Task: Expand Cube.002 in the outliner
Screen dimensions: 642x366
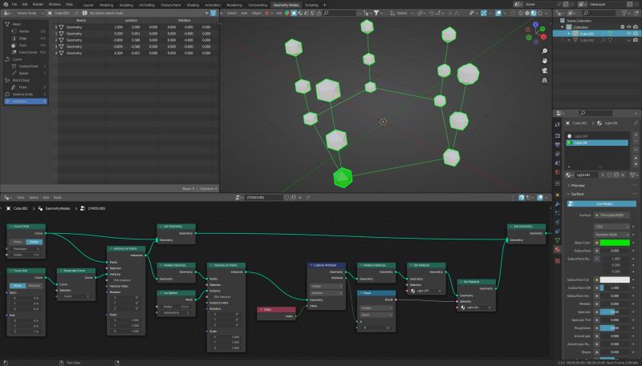Action: [x=569, y=40]
